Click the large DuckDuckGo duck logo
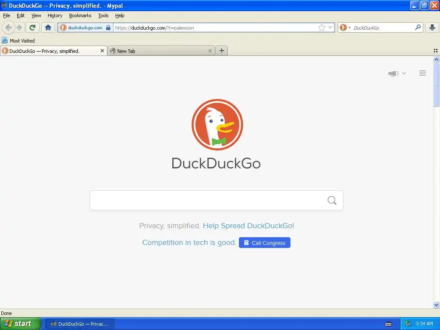The width and height of the screenshot is (440, 330). pyautogui.click(x=217, y=125)
